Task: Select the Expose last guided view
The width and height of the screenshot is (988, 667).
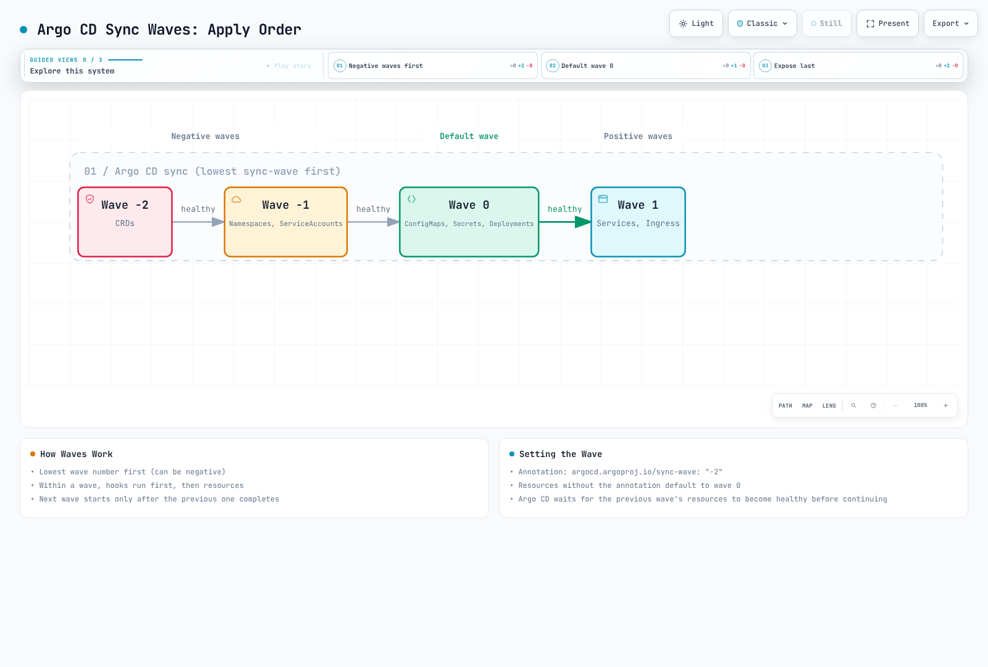Action: tap(858, 65)
